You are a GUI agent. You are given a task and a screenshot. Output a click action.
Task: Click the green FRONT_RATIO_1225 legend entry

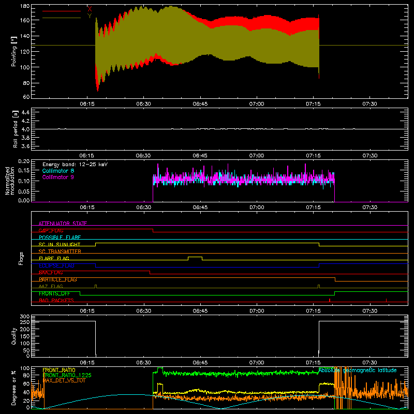pyautogui.click(x=67, y=375)
